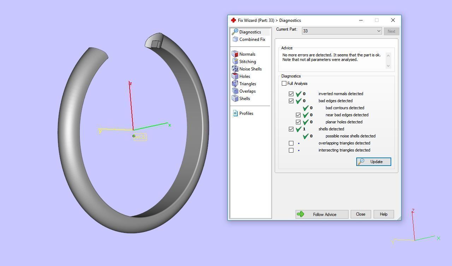Image resolution: width=452 pixels, height=266 pixels.
Task: Switch to the Noise Shells page
Action: click(250, 69)
